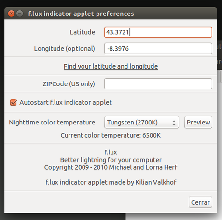This screenshot has width=222, height=220.
Task: Focus the Latitude field containing 43.3721
Action: coord(158,32)
